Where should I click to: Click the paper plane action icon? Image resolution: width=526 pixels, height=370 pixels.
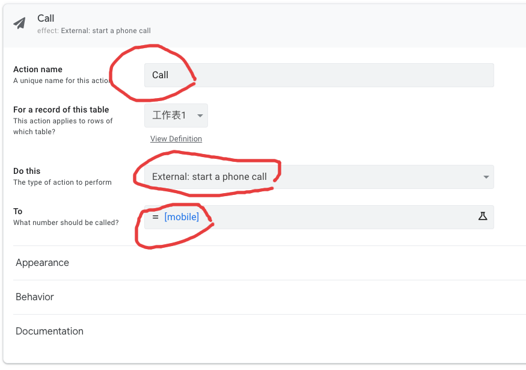(20, 23)
